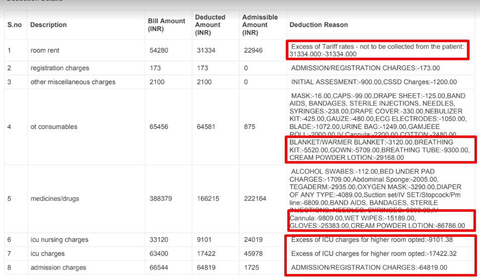This screenshot has width=480, height=279.
Task: Click 'ADMISSION/REGISTRATION CHARGES:-173.00' reason text
Action: 365,68
